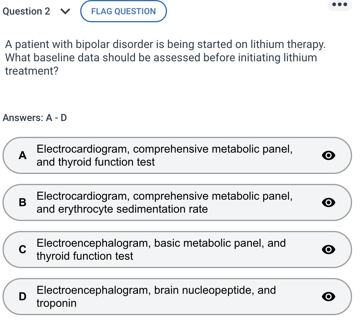Click the word "treatment?" in the question
This screenshot has width=362, height=330.
pos(32,71)
